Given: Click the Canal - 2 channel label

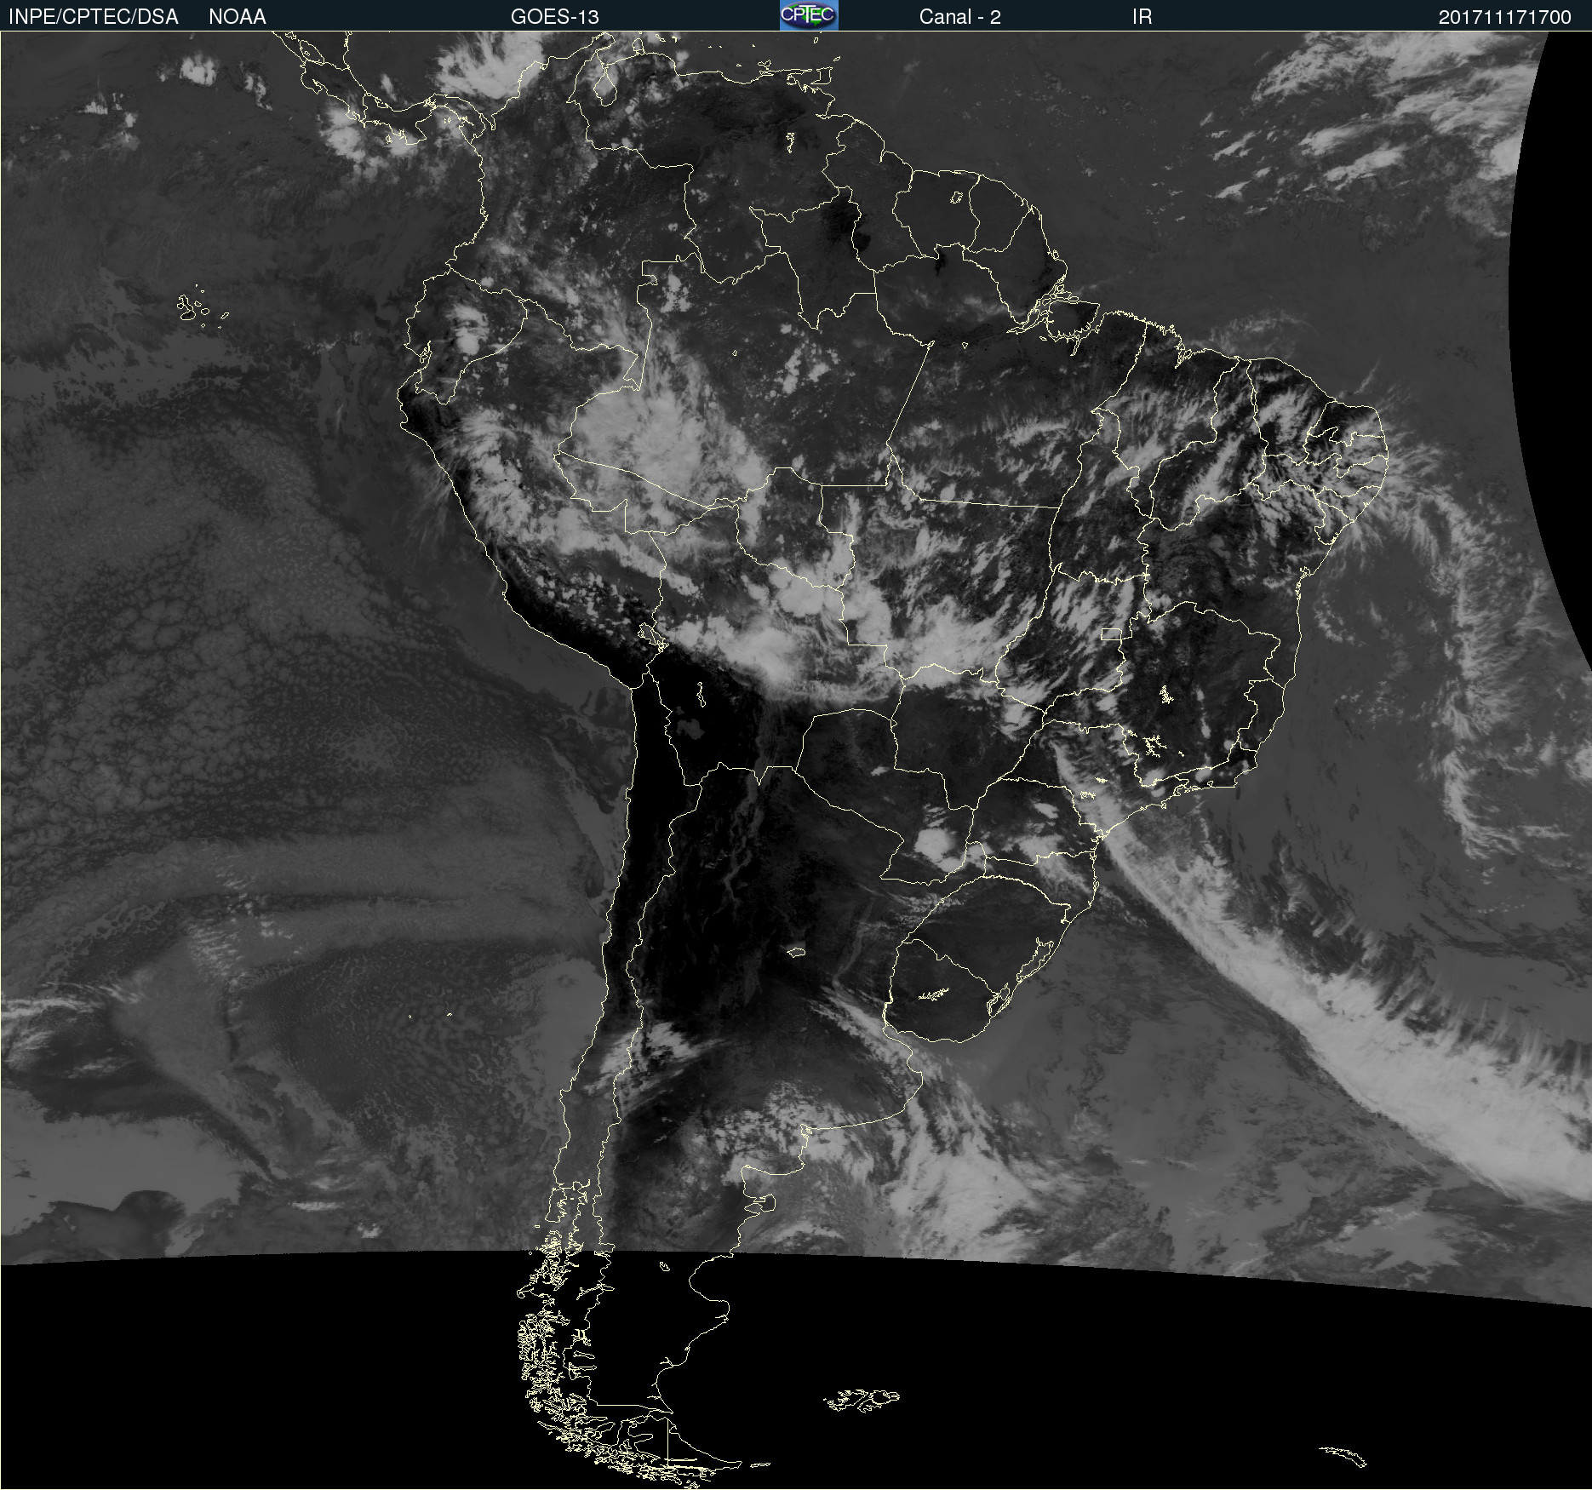Looking at the screenshot, I should click(x=960, y=17).
